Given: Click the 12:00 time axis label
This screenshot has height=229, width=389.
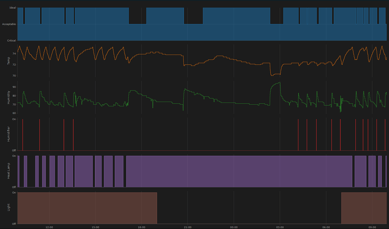Looking at the screenshot, I should point(49,227).
